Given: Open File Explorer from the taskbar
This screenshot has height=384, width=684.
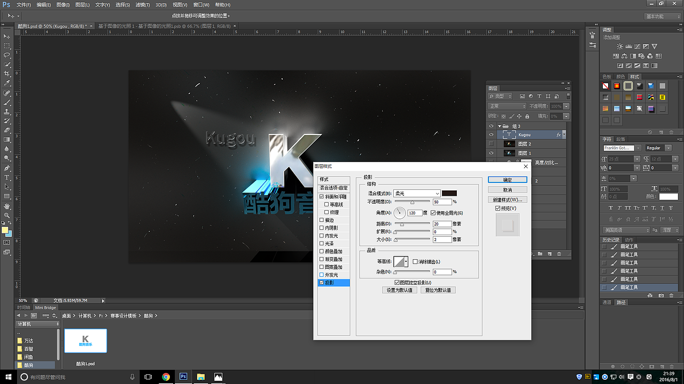Looking at the screenshot, I should pos(201,377).
